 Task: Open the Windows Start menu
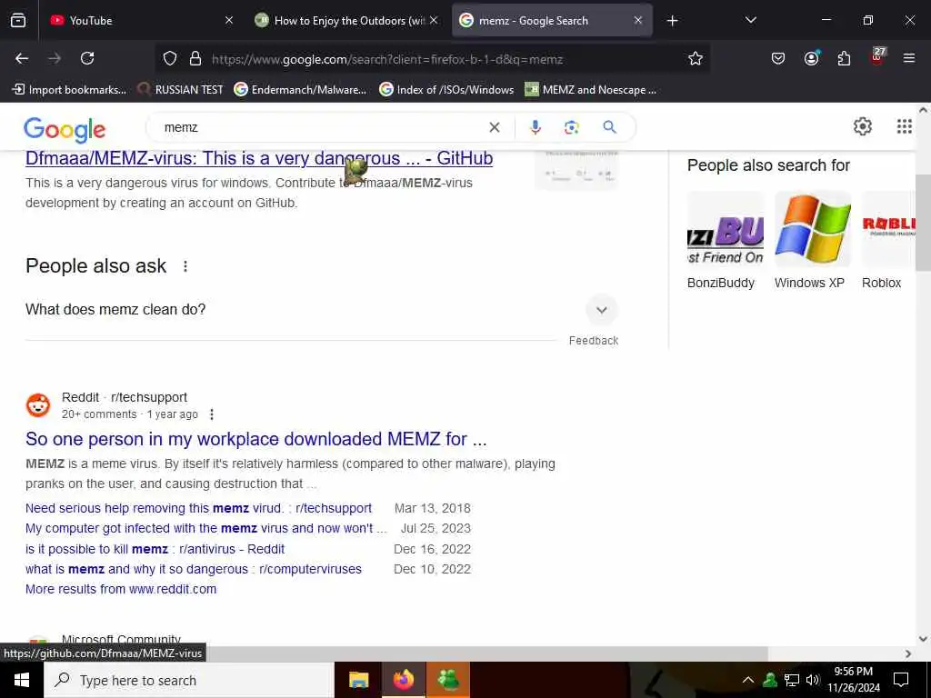pyautogui.click(x=22, y=680)
